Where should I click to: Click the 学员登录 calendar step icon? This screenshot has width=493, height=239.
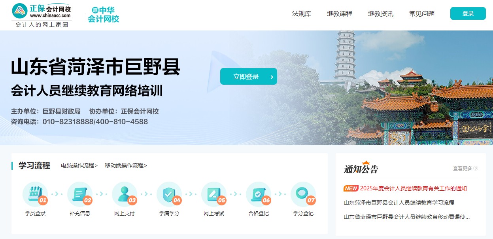pos(35,194)
